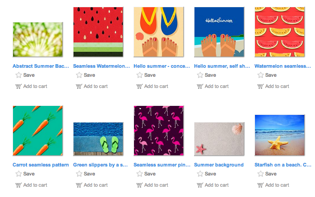Select the watermelon seeds pattern thumbnail
315x197 pixels.
(98, 32)
